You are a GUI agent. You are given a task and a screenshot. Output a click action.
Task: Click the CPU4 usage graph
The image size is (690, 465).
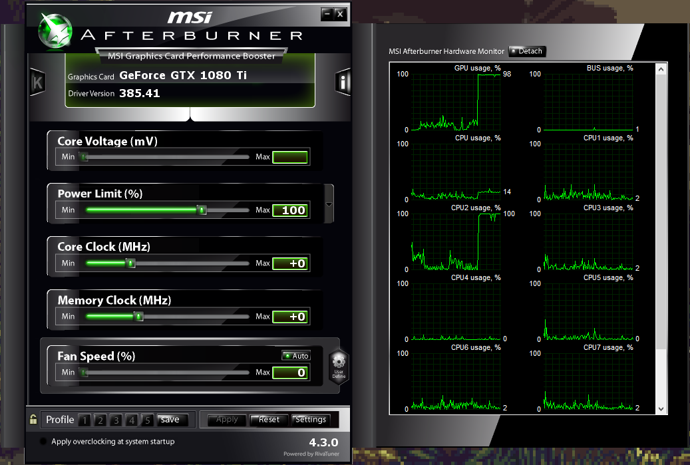[x=456, y=311]
